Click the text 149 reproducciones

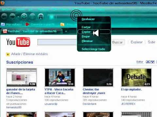tap(133, 100)
